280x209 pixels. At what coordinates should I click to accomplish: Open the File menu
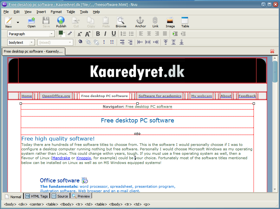click(6, 12)
